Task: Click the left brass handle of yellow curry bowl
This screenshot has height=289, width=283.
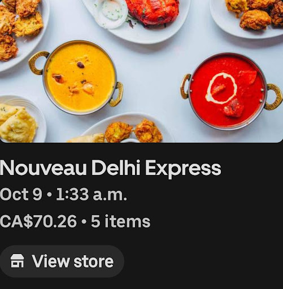Action: 38,63
